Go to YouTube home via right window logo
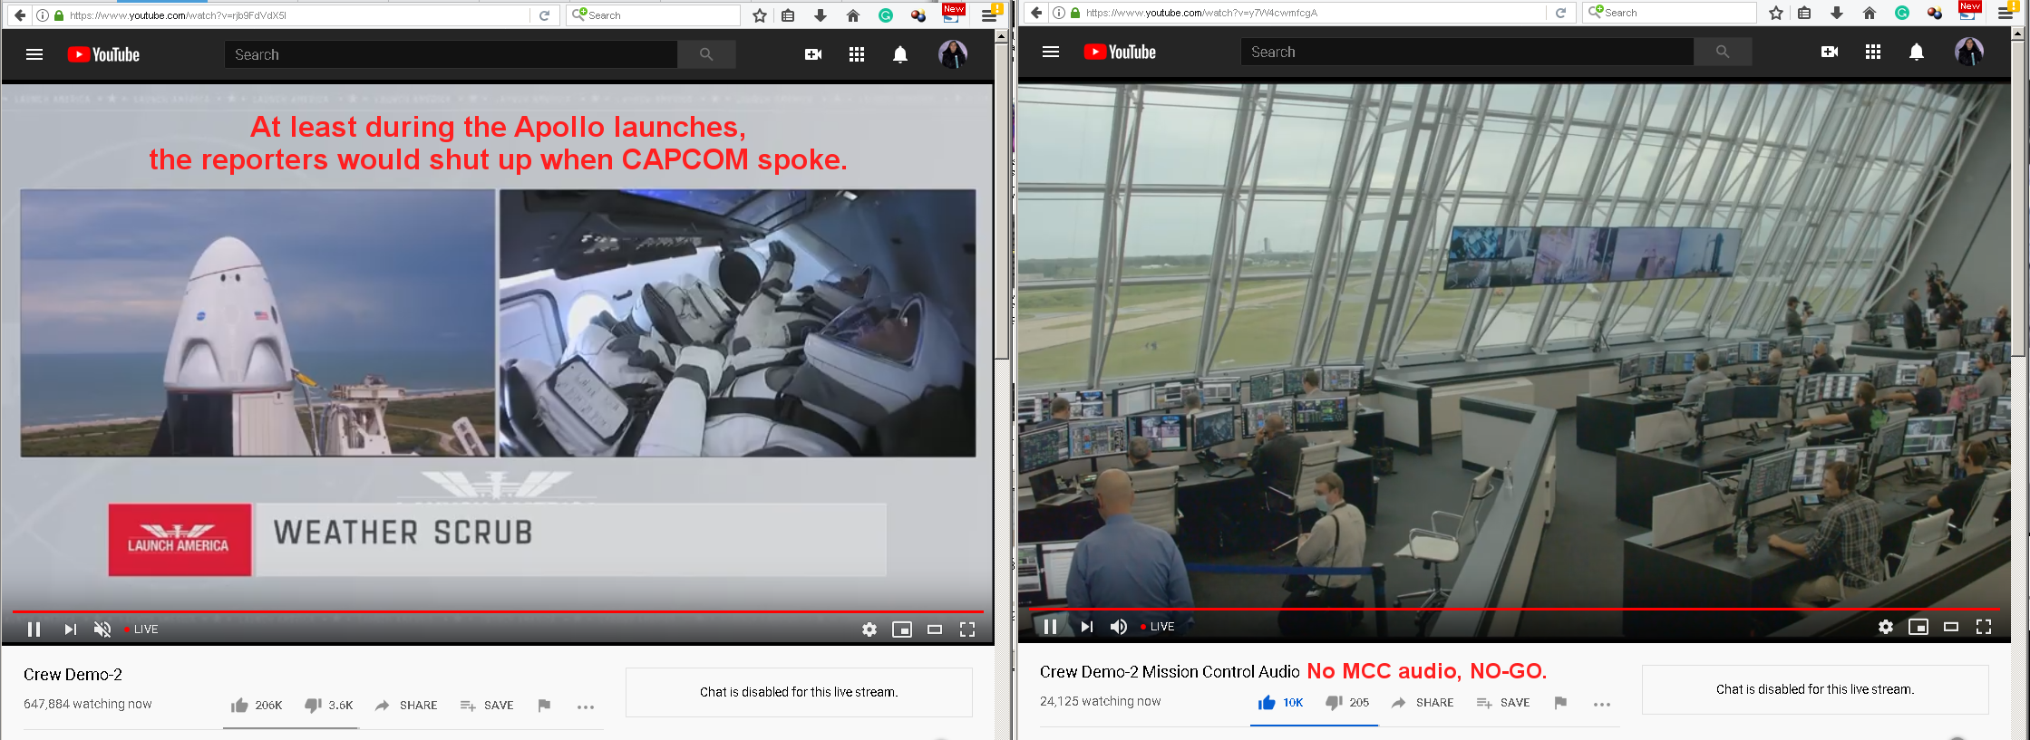 (x=1120, y=52)
